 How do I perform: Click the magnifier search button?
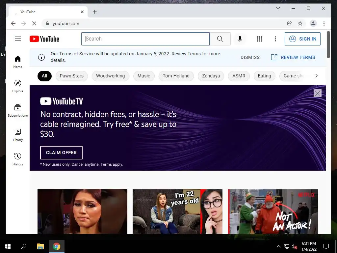[x=220, y=39]
